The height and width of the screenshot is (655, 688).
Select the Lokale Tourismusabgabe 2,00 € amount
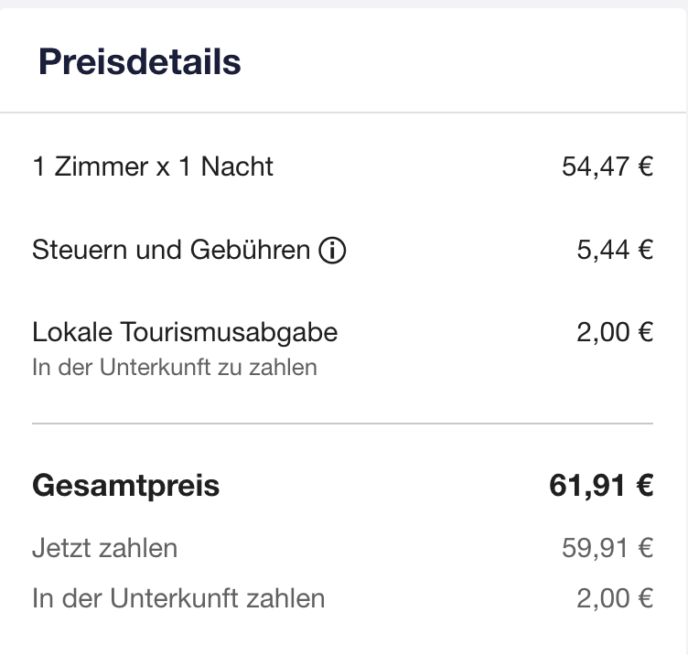click(615, 332)
